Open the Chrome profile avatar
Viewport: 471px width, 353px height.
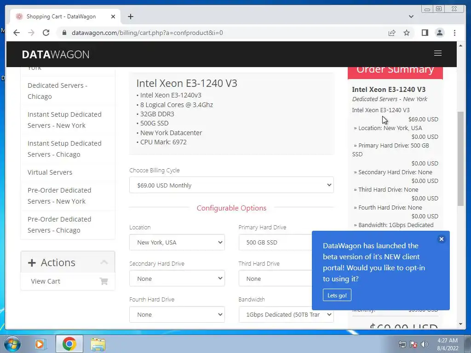[439, 33]
